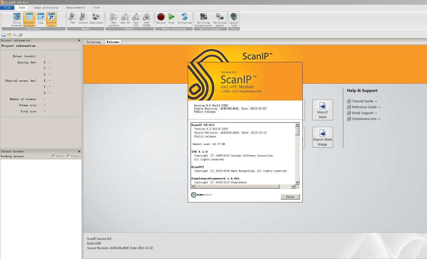Create a New mask
Screen dimensions: 427x259
(x=73, y=19)
